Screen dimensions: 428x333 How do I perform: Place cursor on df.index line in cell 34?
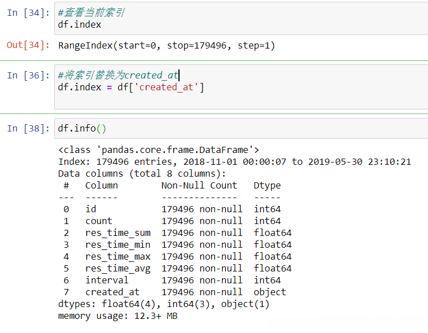(80, 25)
